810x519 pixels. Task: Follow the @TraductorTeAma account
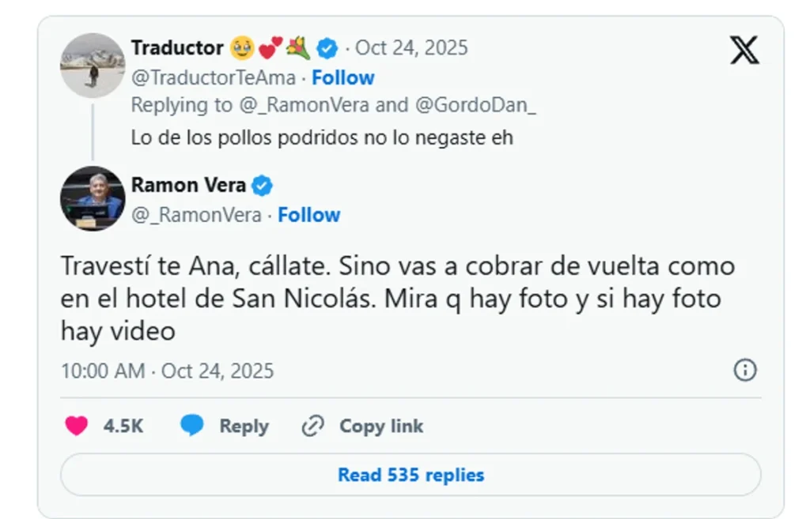[343, 77]
